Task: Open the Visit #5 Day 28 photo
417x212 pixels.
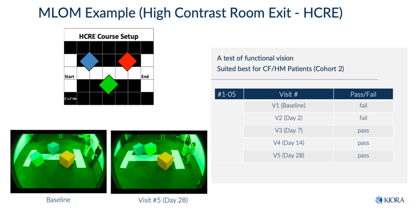Action: click(159, 162)
